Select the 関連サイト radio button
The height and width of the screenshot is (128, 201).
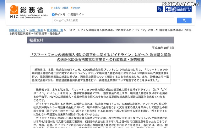69,15
